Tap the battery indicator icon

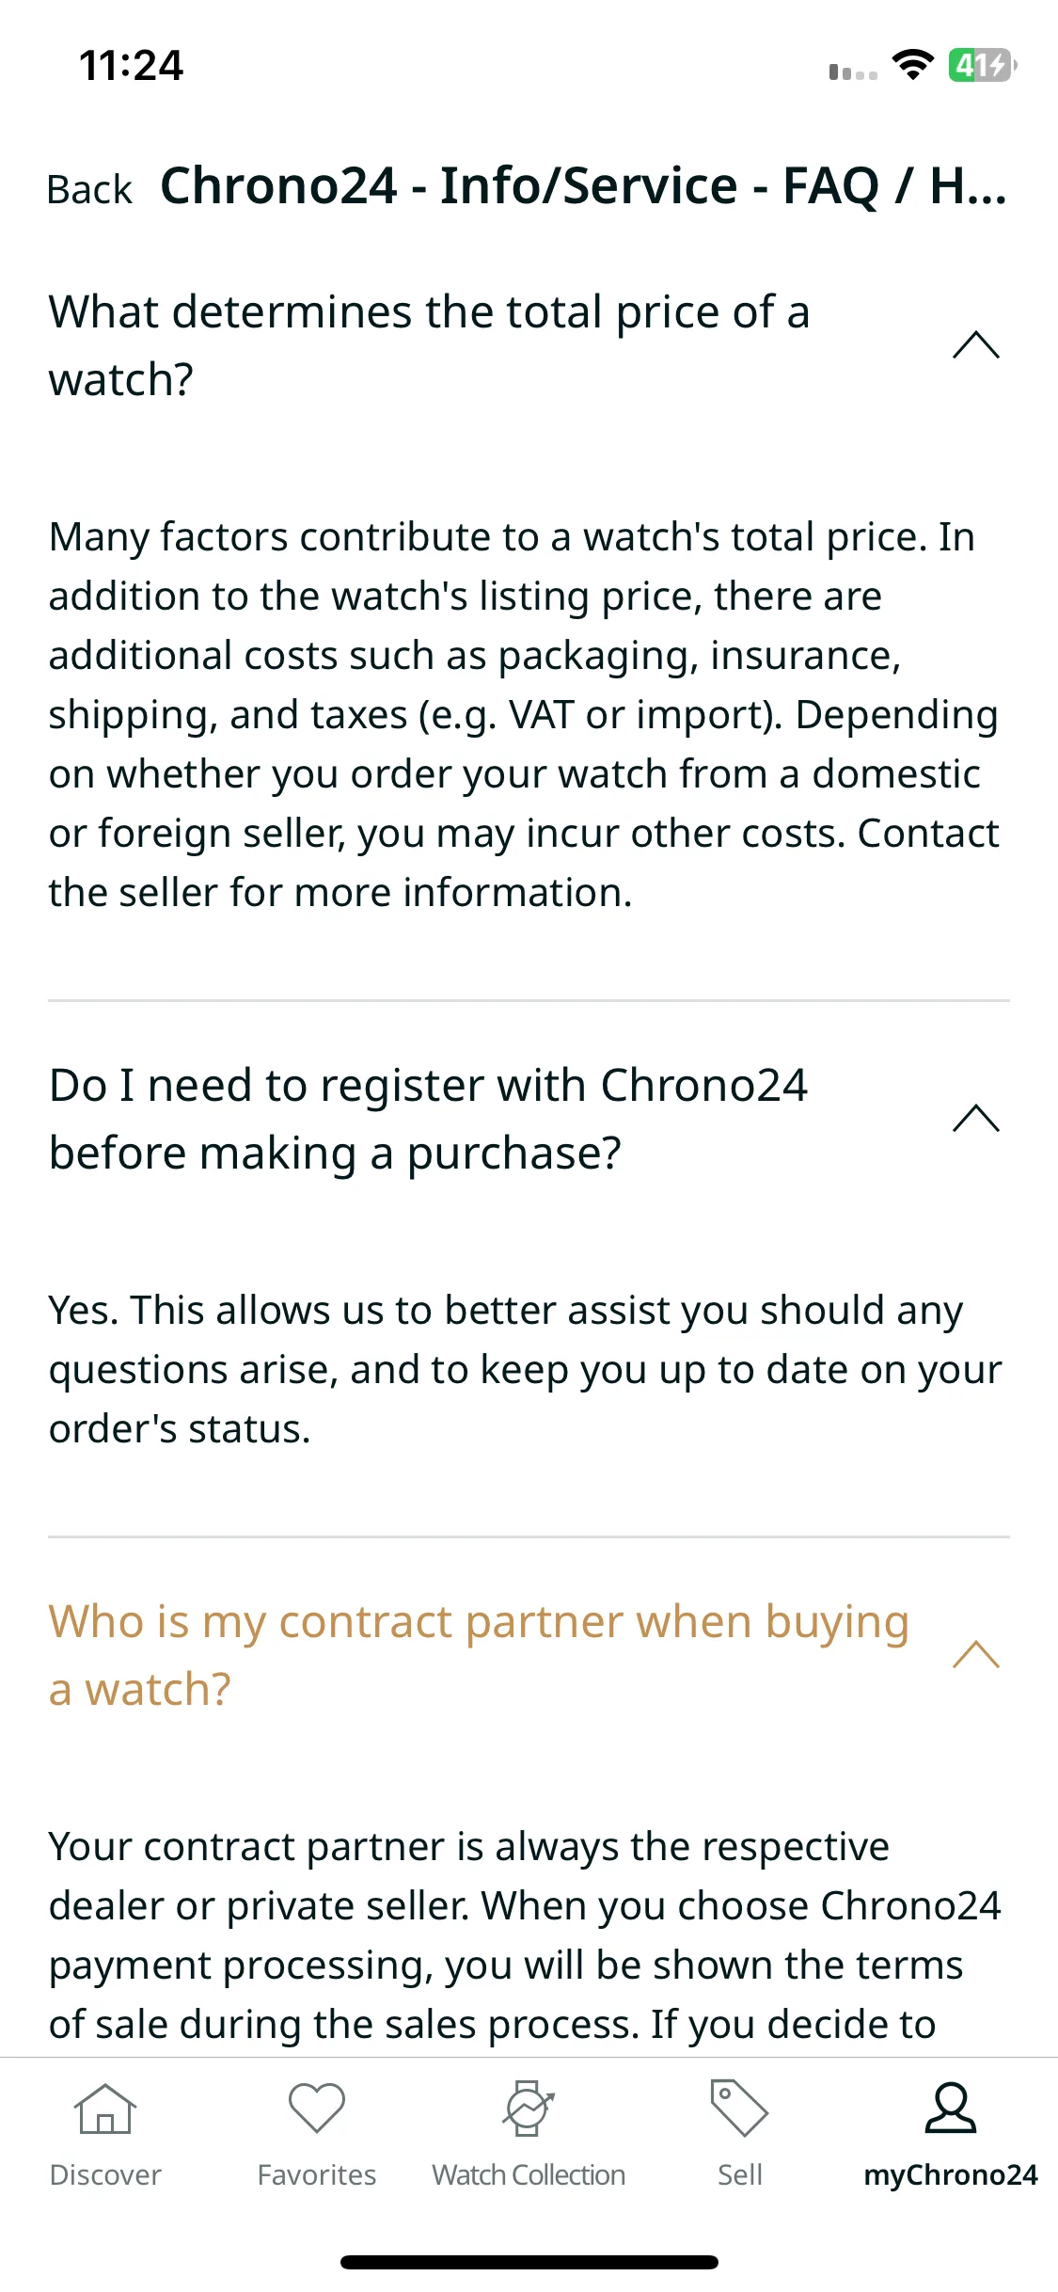pyautogui.click(x=982, y=65)
